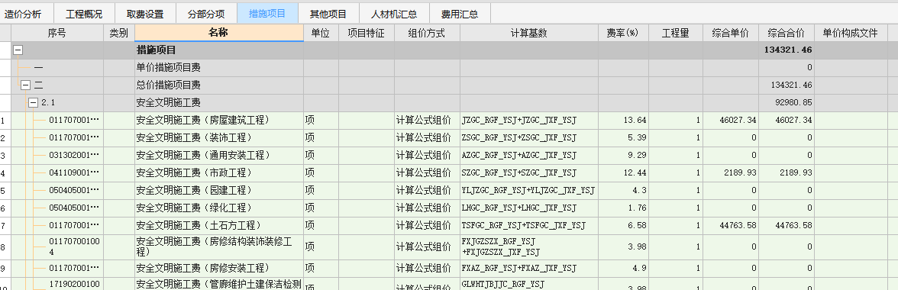Click the 综合单价 value 46027.34

coord(731,120)
